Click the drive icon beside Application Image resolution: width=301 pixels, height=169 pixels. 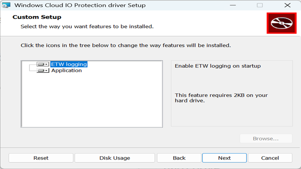[41, 71]
